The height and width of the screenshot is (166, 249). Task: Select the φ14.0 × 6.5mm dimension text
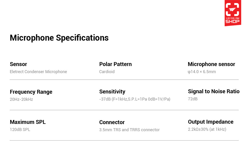202,72
